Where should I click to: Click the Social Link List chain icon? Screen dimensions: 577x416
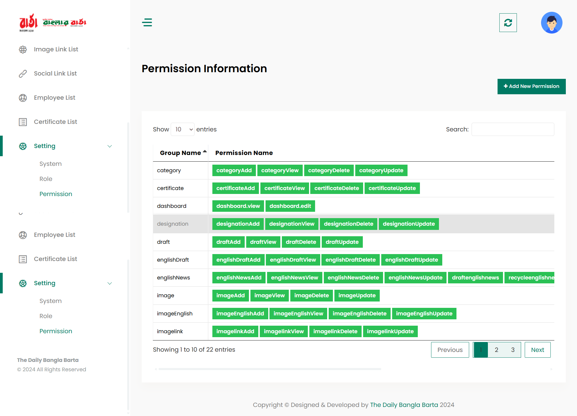click(x=23, y=73)
